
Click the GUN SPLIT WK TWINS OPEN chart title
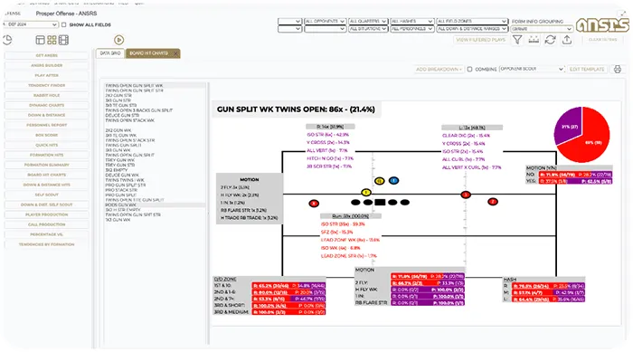pyautogui.click(x=296, y=109)
